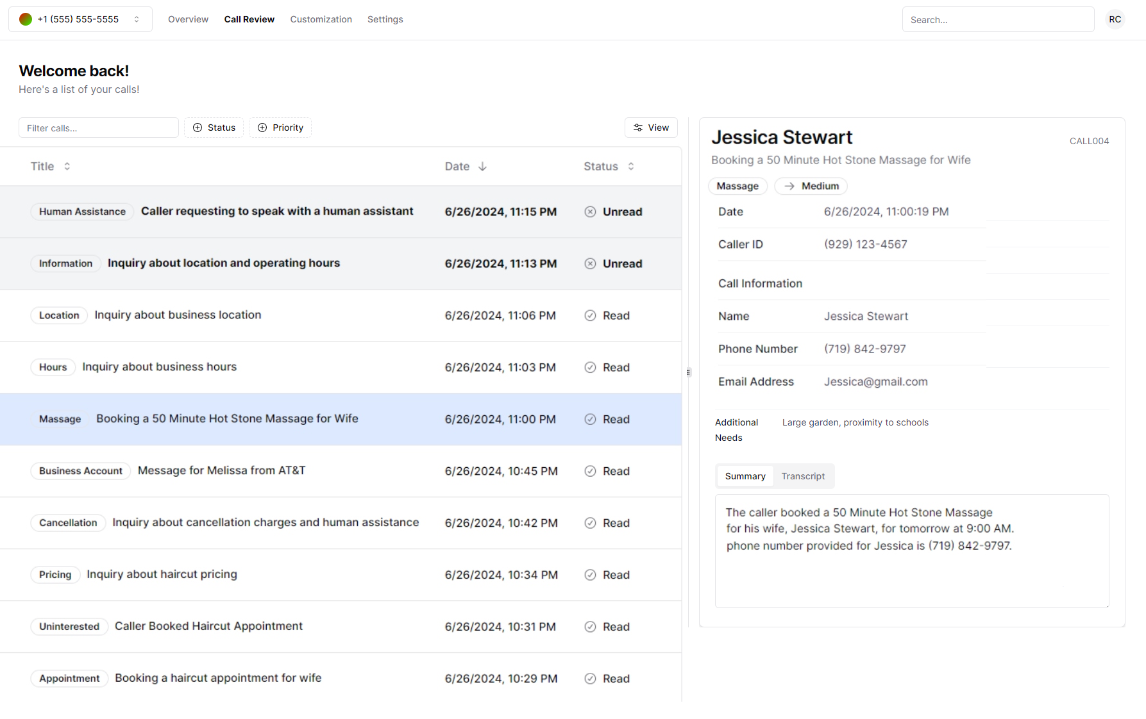Screen dimensions: 1146x719
Task: Click inside the Filter calls input field
Action: [x=98, y=128]
